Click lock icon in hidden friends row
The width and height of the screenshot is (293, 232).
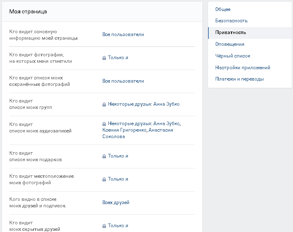point(104,226)
